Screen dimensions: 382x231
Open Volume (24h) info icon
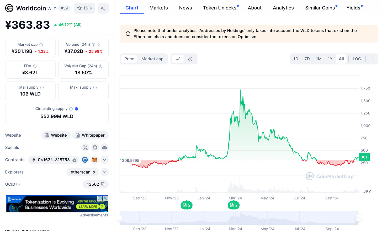[x=93, y=45]
